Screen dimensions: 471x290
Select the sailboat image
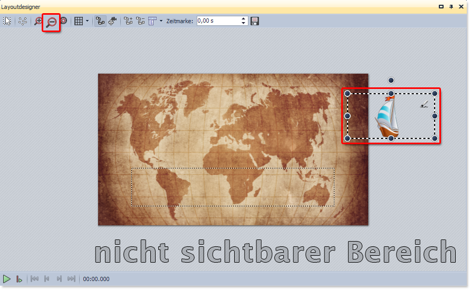(x=387, y=117)
